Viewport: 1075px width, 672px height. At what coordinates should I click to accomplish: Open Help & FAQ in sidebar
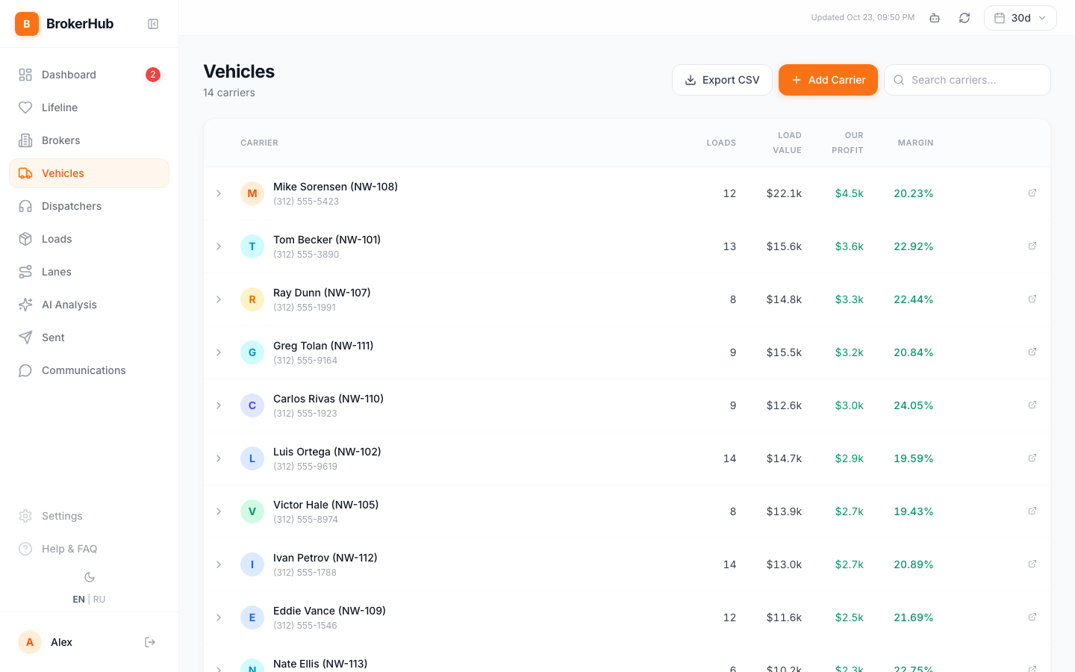89,549
